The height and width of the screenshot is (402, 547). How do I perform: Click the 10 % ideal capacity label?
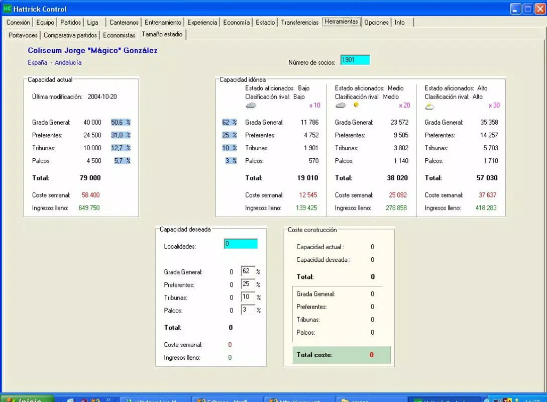[x=230, y=148]
